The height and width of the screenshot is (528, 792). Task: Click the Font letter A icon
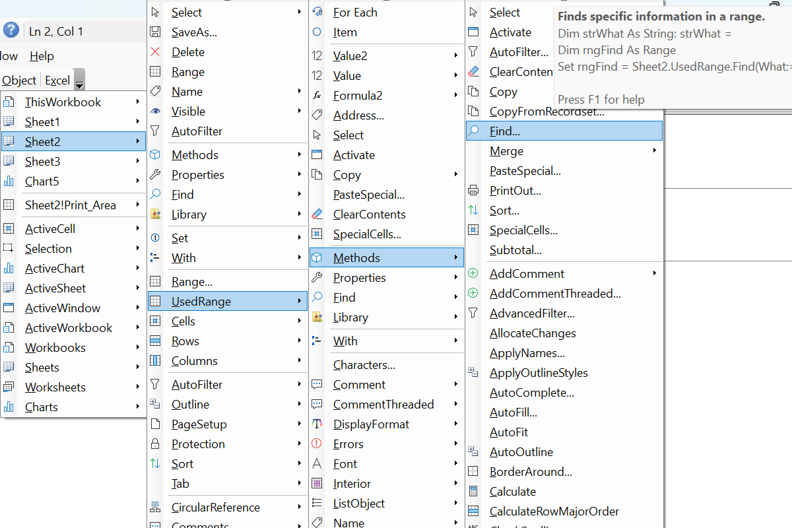point(317,463)
